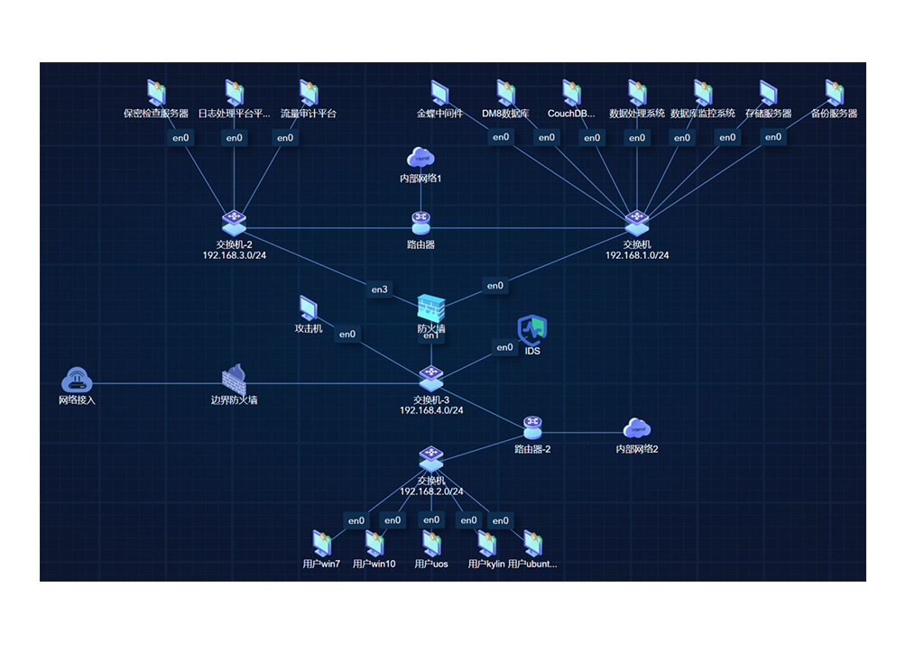The width and height of the screenshot is (906, 670).
Task: Click the 用户win7 workstation icon
Action: 322,543
